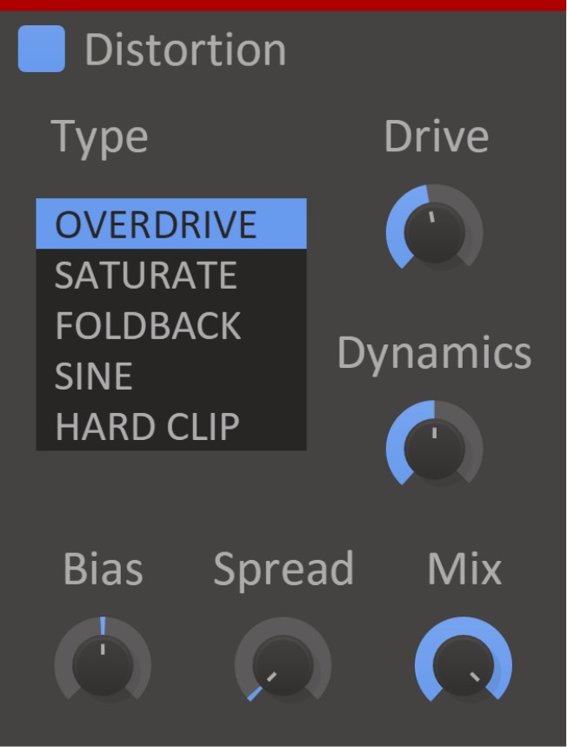This screenshot has width=567, height=747.
Task: Click the Bias label text
Action: tap(103, 569)
